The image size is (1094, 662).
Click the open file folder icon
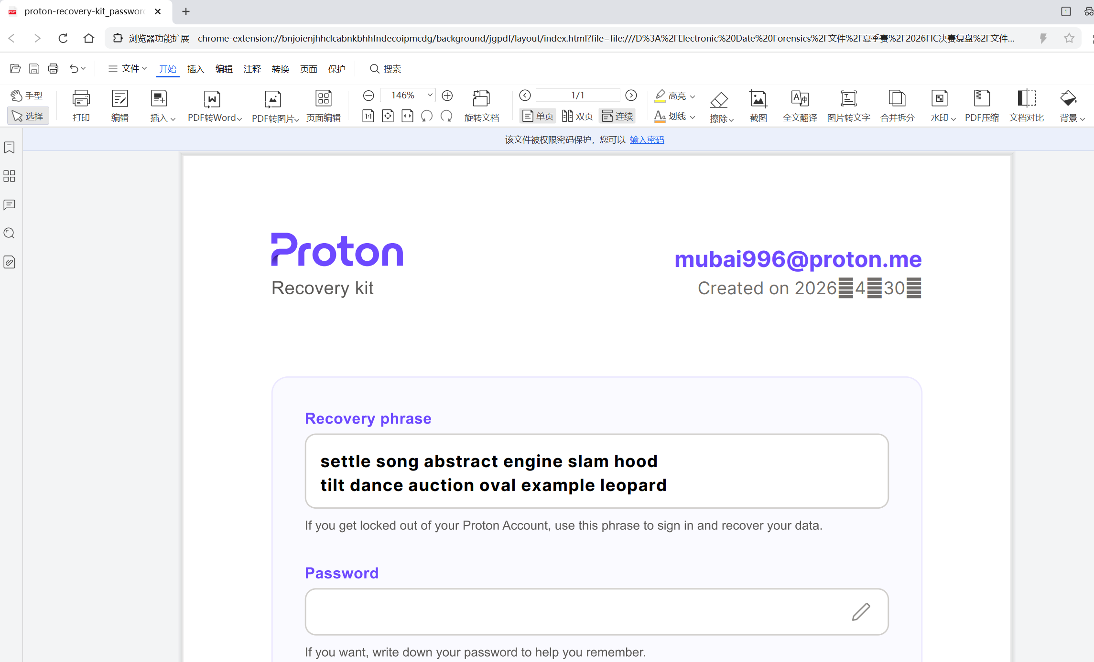15,69
